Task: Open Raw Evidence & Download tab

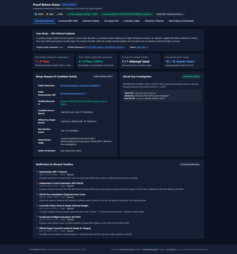Action: tap(181, 21)
